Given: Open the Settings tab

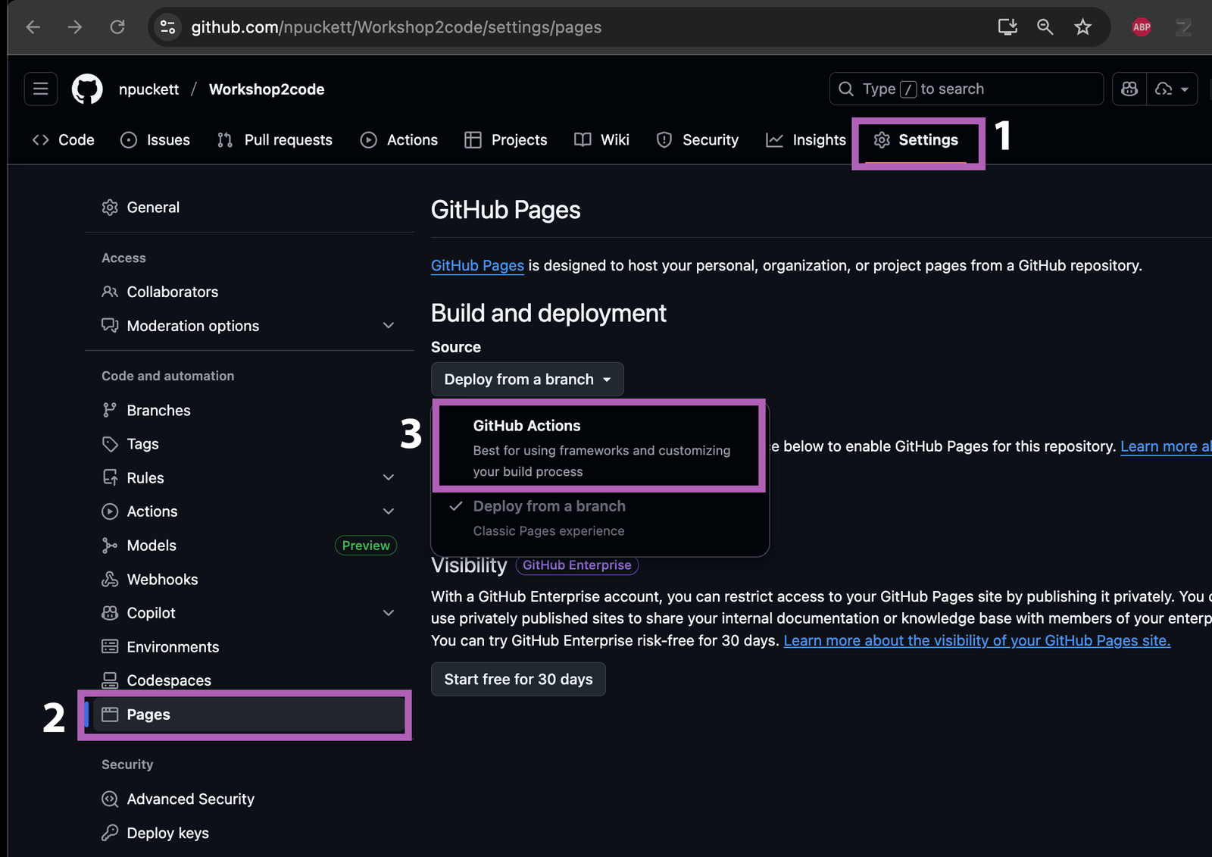Looking at the screenshot, I should click(917, 140).
